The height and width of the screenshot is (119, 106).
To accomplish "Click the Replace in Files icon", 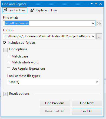I will click(32, 10).
